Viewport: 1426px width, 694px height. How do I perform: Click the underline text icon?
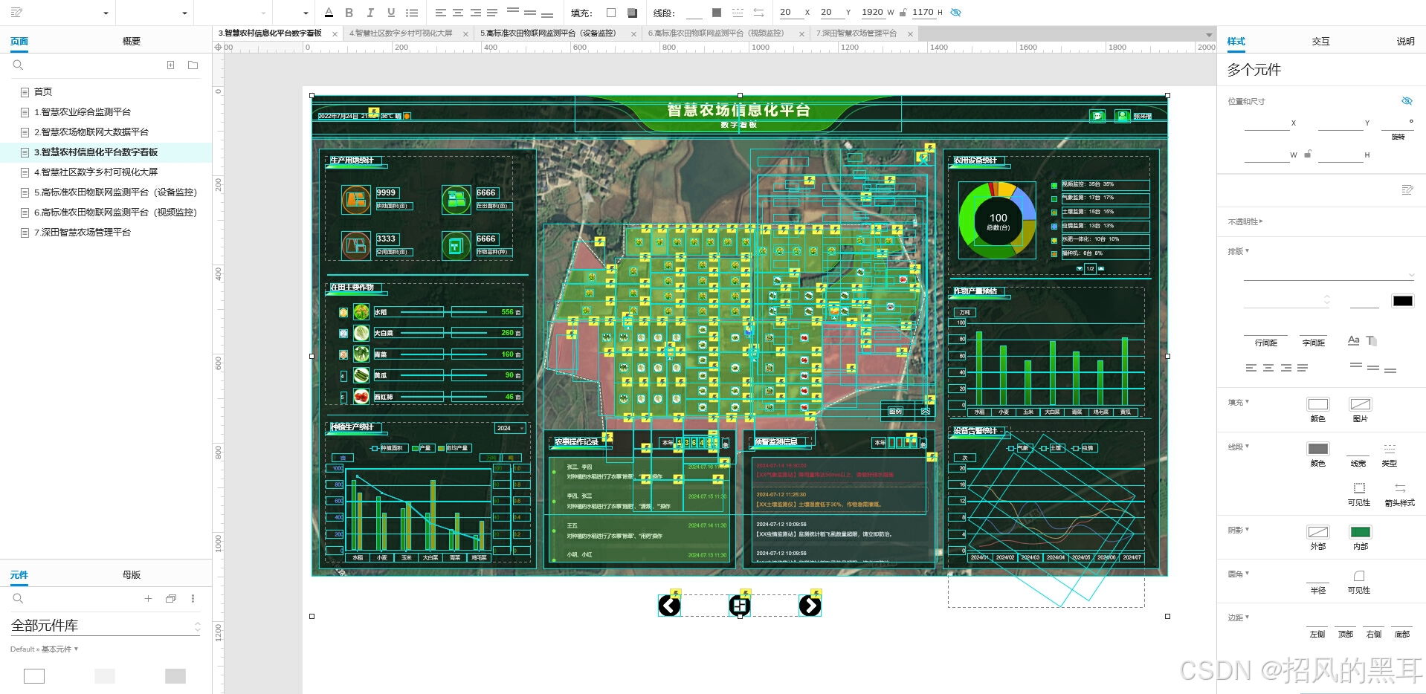[390, 13]
